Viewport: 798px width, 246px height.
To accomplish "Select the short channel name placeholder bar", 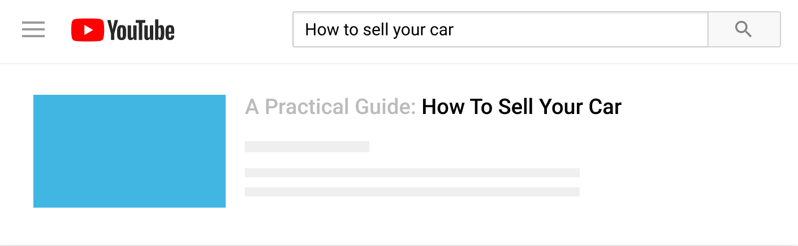I will pos(307,147).
